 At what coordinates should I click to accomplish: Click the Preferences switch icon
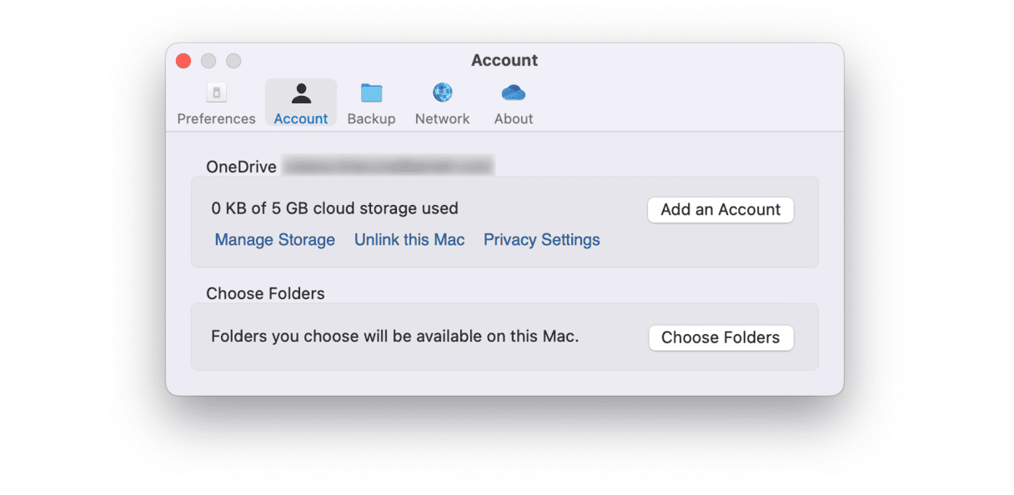[x=216, y=92]
